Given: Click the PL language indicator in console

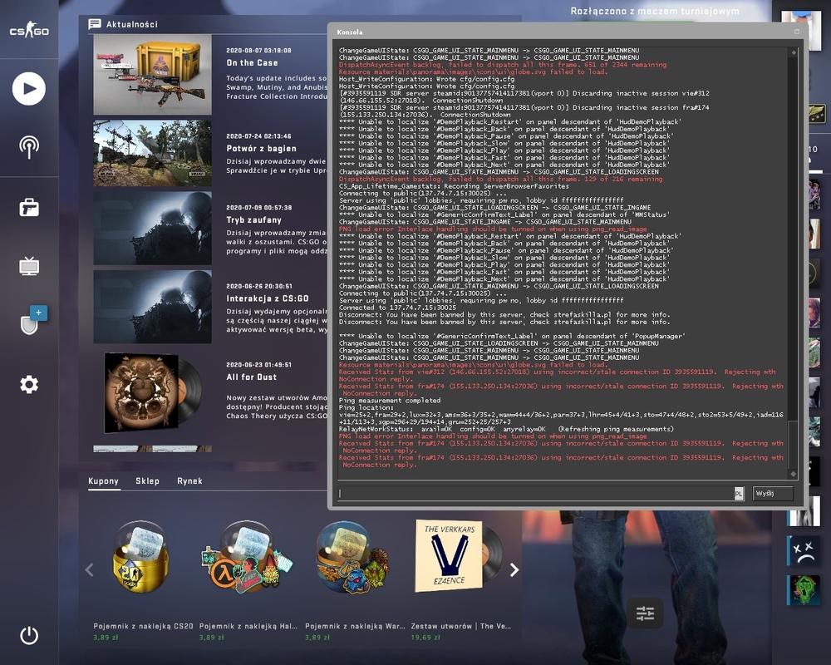Looking at the screenshot, I should [739, 494].
